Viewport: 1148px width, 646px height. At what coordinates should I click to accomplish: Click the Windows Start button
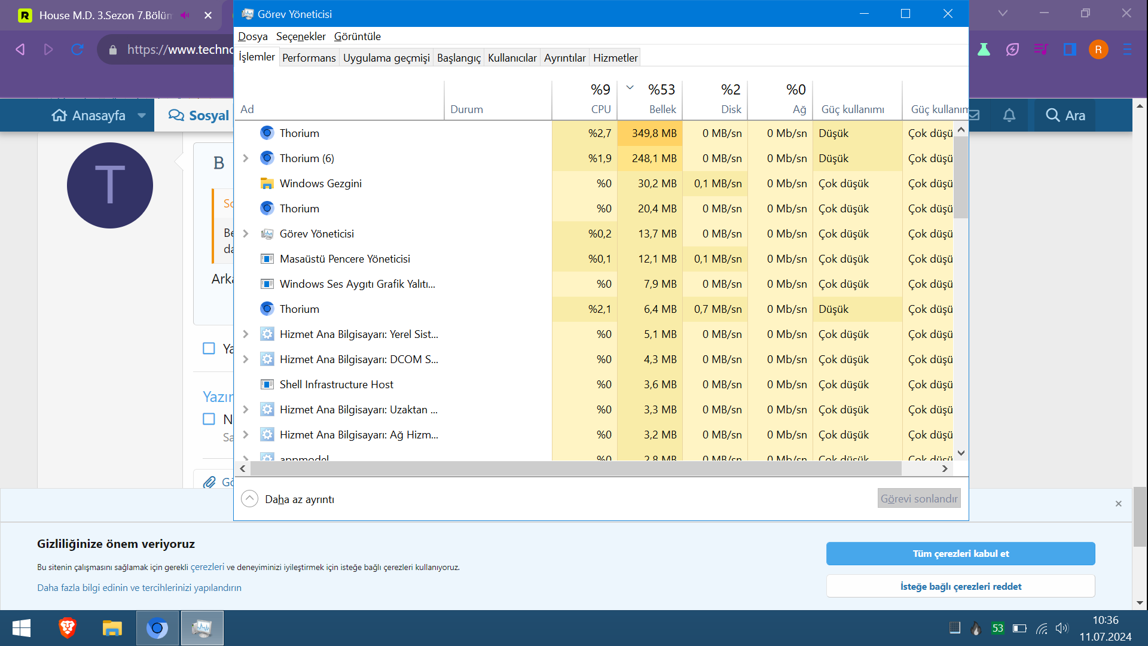[22, 628]
